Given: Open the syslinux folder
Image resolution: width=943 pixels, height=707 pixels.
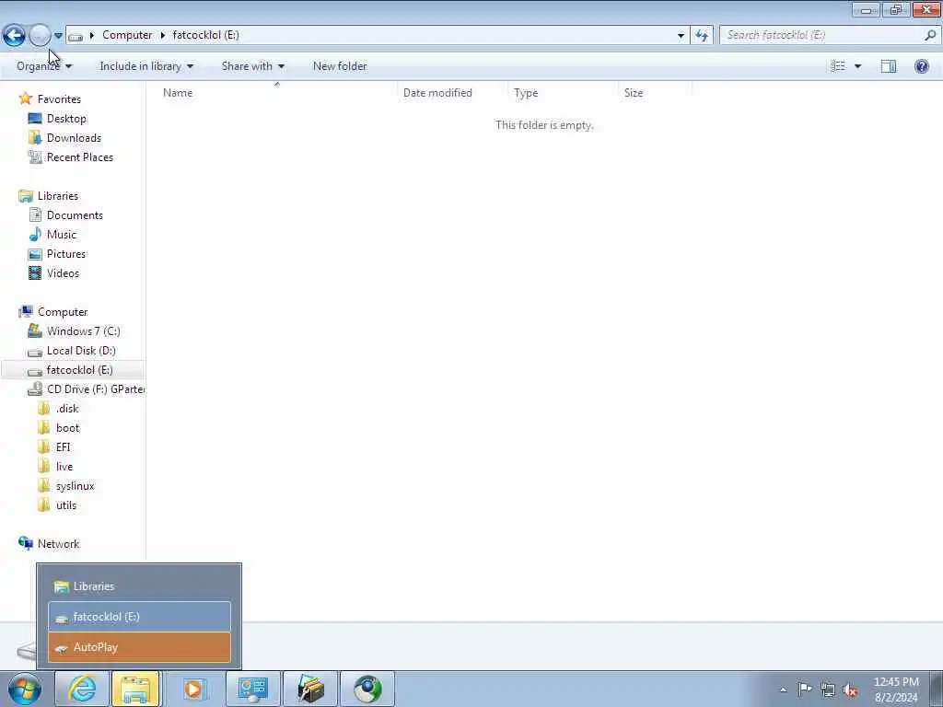Looking at the screenshot, I should point(75,486).
